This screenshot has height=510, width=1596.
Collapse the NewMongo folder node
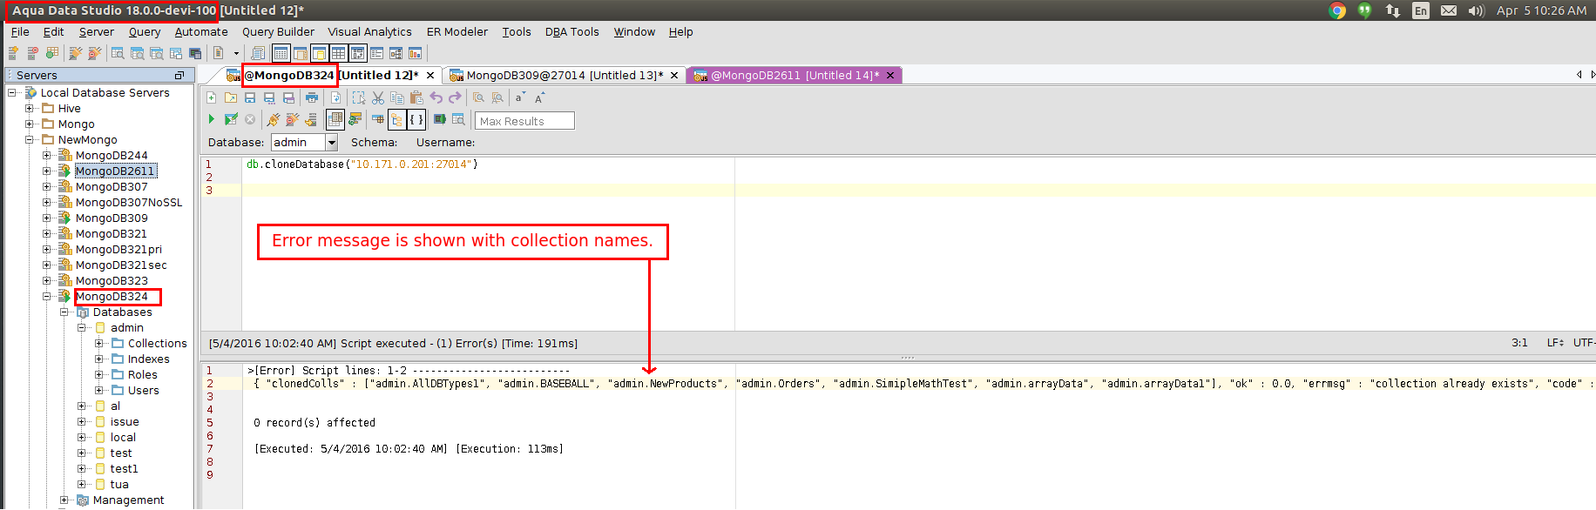[30, 139]
